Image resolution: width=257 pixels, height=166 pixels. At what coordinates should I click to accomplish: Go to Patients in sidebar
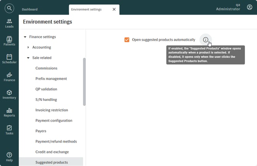point(9,41)
